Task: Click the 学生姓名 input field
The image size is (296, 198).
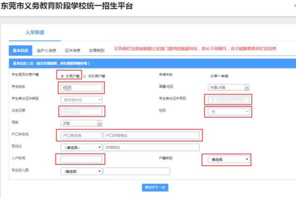Action: (x=81, y=88)
